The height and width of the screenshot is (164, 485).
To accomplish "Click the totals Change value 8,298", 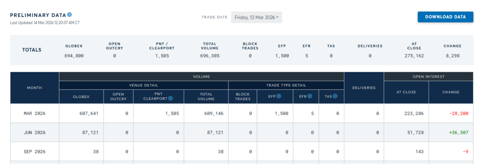I will (452, 56).
